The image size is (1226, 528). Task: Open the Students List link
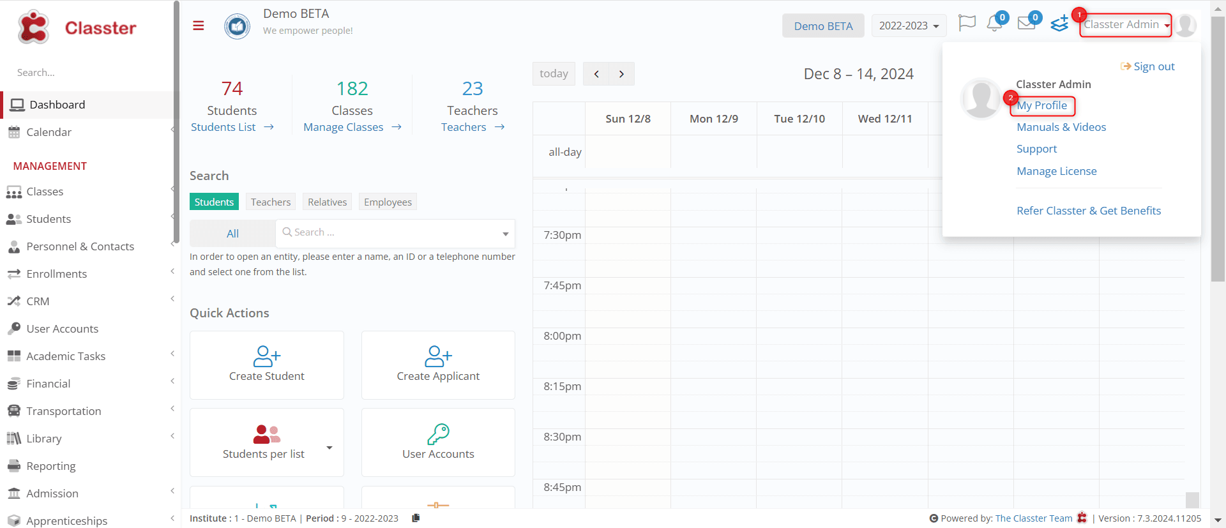coord(232,127)
